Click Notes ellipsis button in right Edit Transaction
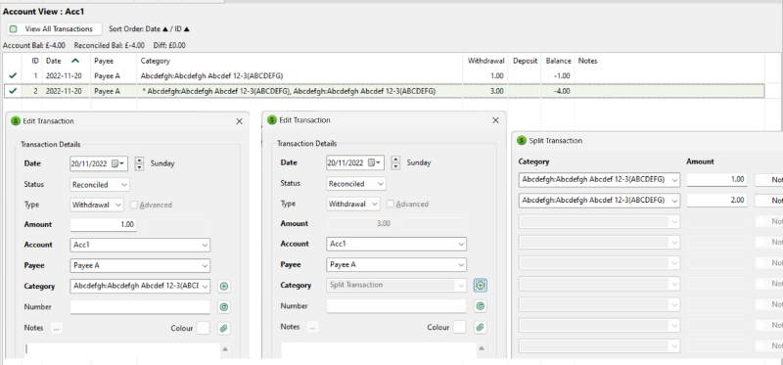Screen dimensions: 783x365 tap(313, 327)
